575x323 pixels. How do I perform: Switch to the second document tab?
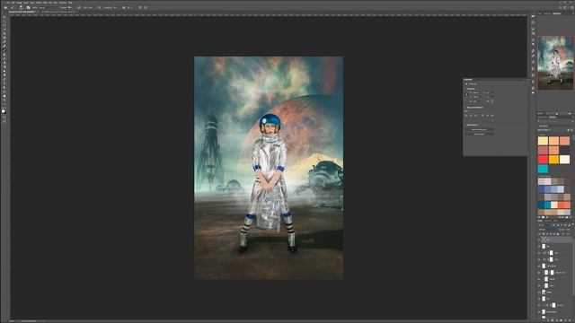click(x=58, y=12)
